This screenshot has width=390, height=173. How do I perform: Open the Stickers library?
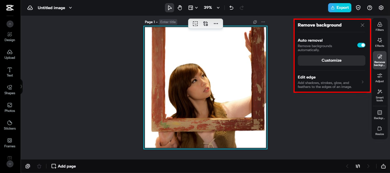[x=10, y=125]
